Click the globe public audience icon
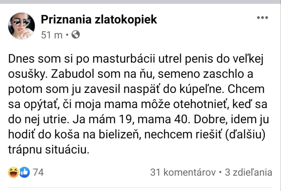 click(x=76, y=35)
